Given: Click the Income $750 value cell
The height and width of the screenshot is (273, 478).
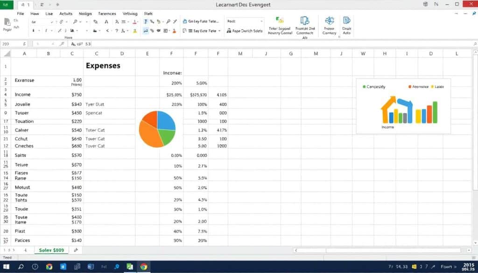Looking at the screenshot, I should 77,94.
